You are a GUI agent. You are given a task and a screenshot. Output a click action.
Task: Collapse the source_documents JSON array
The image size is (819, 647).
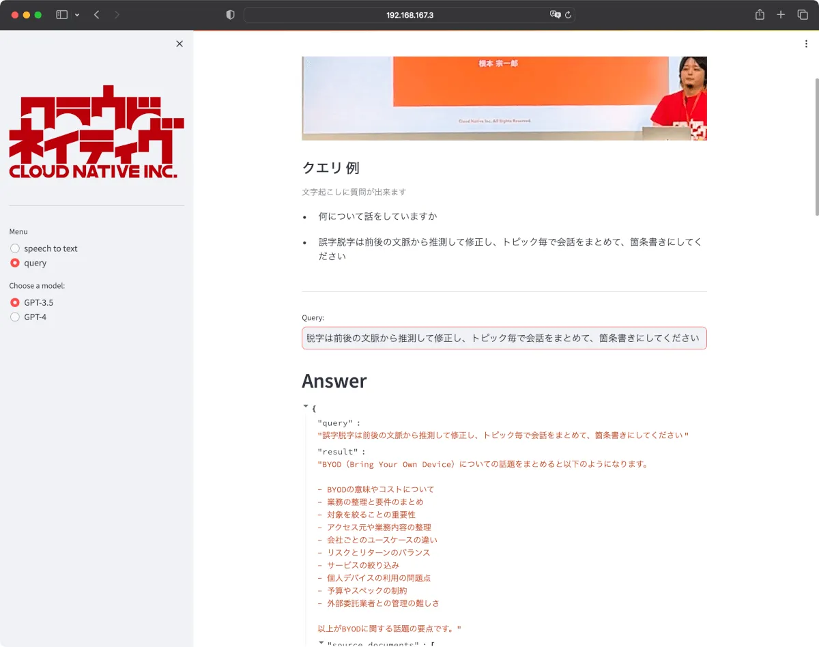(321, 643)
